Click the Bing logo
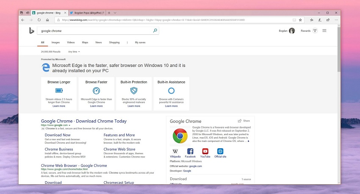360x194 pixels. 31,30
